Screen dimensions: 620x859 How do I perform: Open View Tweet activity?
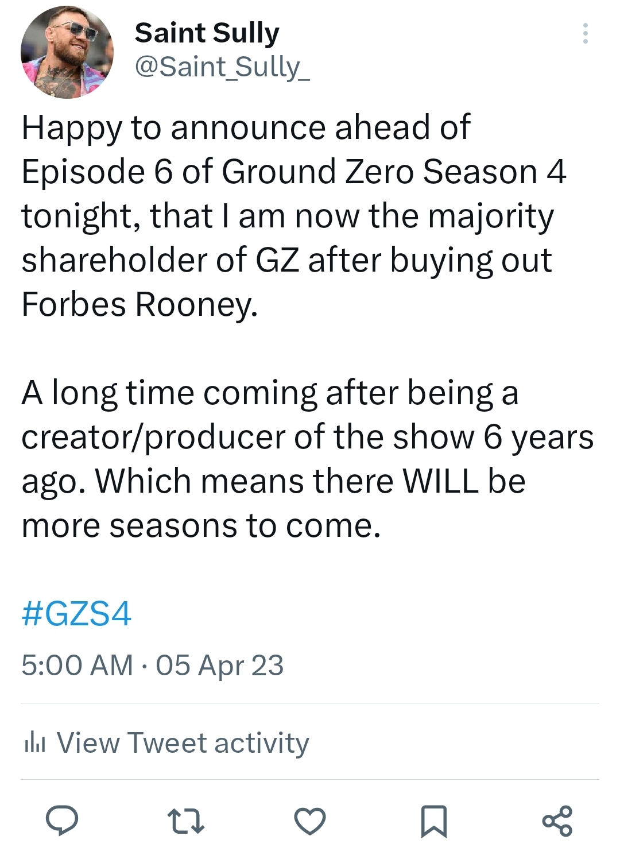(x=183, y=742)
